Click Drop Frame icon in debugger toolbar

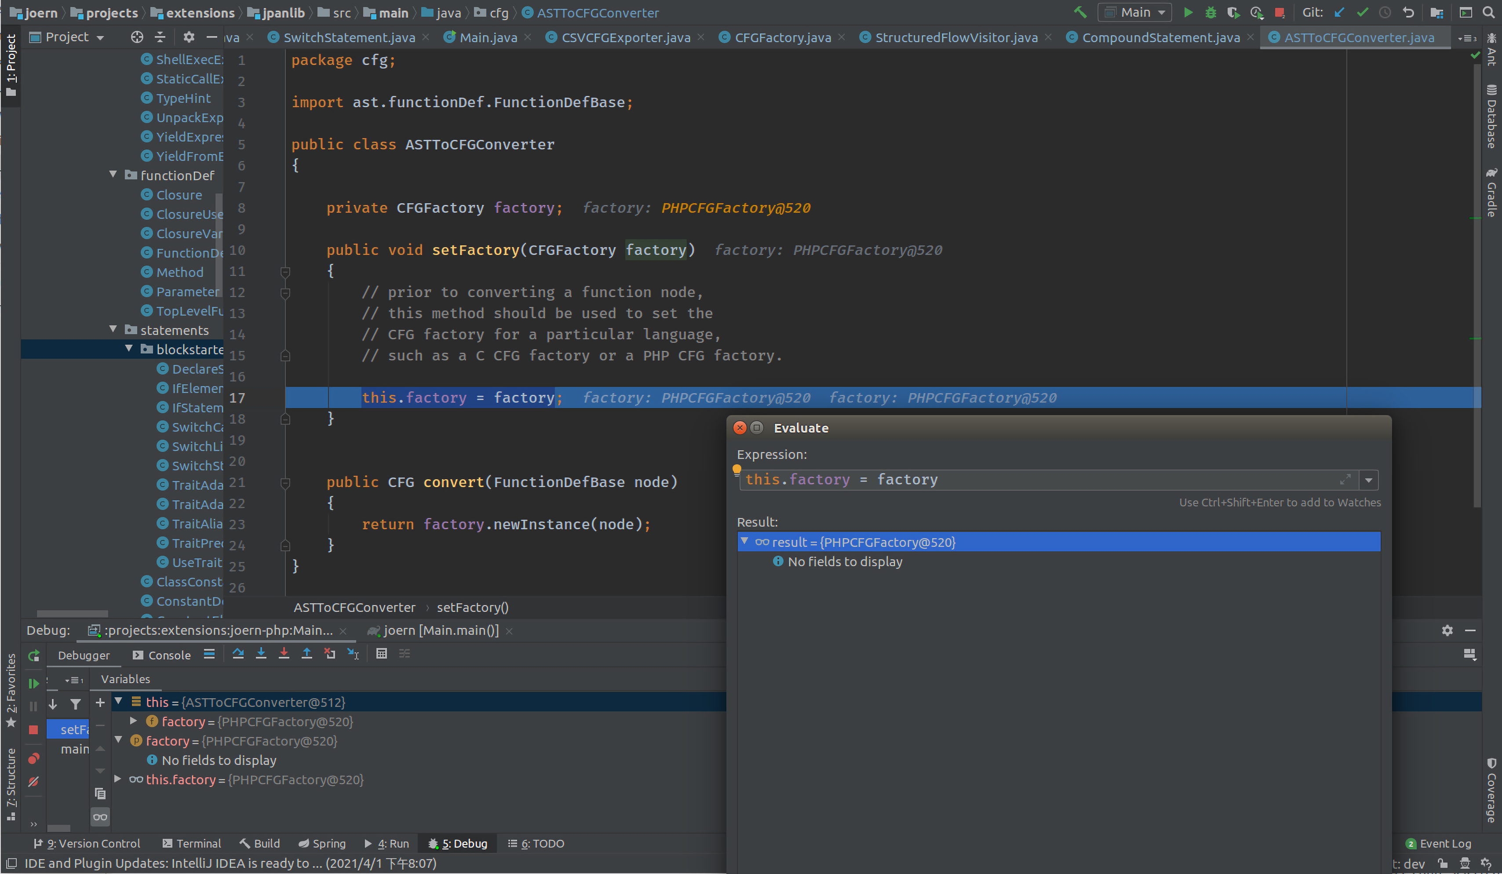(x=330, y=654)
